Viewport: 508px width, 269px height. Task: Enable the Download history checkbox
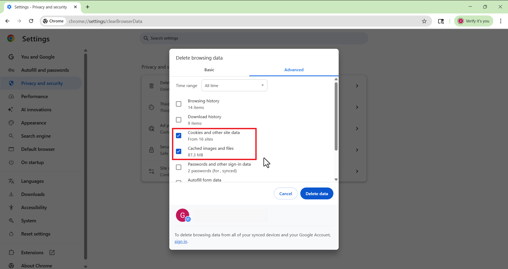[x=179, y=120]
